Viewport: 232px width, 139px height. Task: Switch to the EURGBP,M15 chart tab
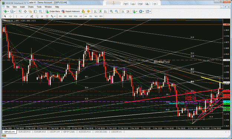pos(40,132)
